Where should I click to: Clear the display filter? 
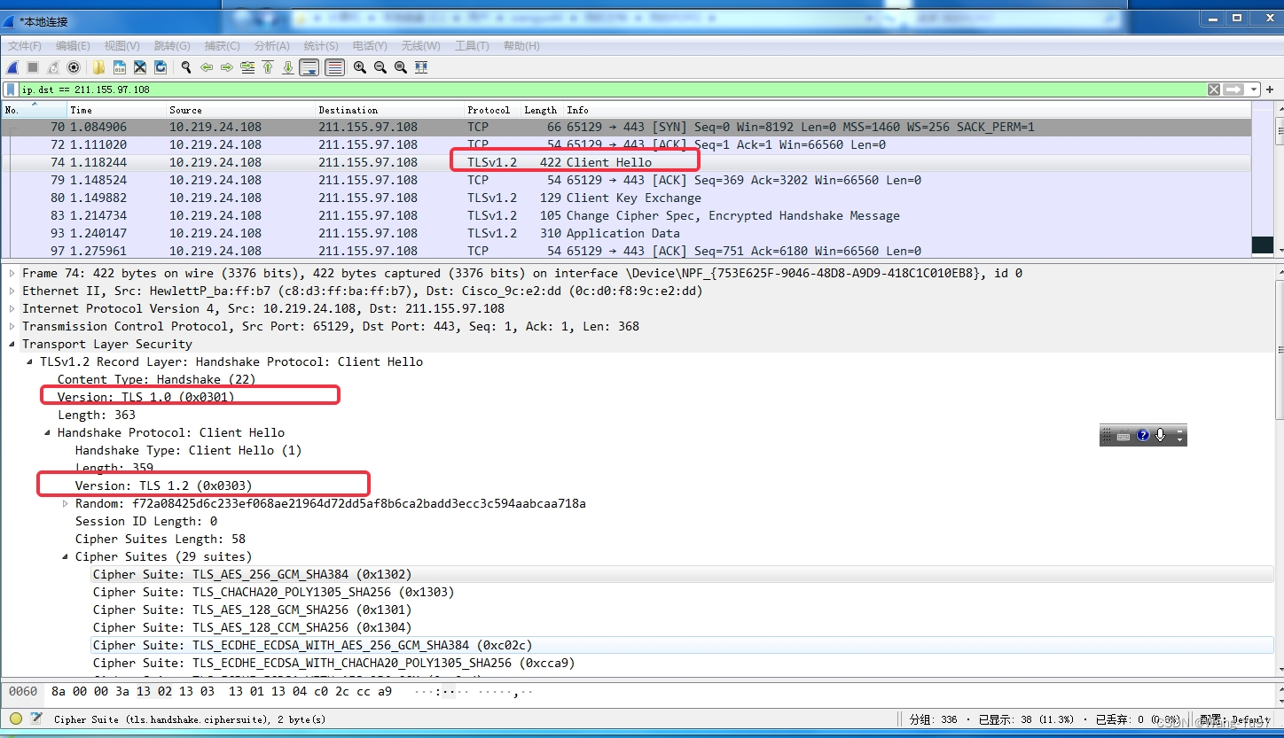tap(1214, 89)
